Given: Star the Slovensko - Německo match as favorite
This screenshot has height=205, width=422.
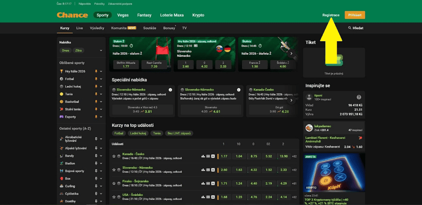Looking at the screenshot, I should (x=114, y=170).
